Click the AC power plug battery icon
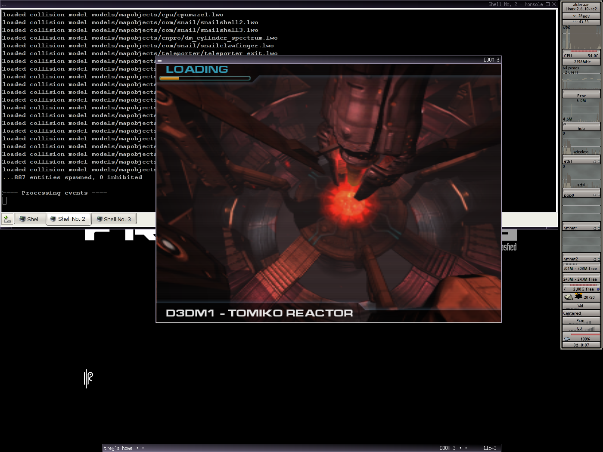Viewport: 603px width, 452px height. (567, 339)
